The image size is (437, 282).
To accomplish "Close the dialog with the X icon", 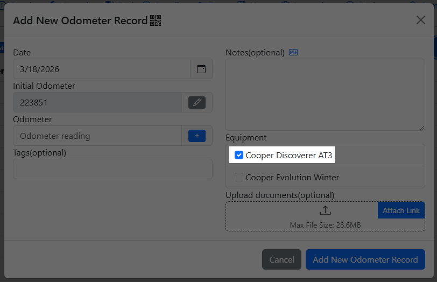I will coord(421,20).
